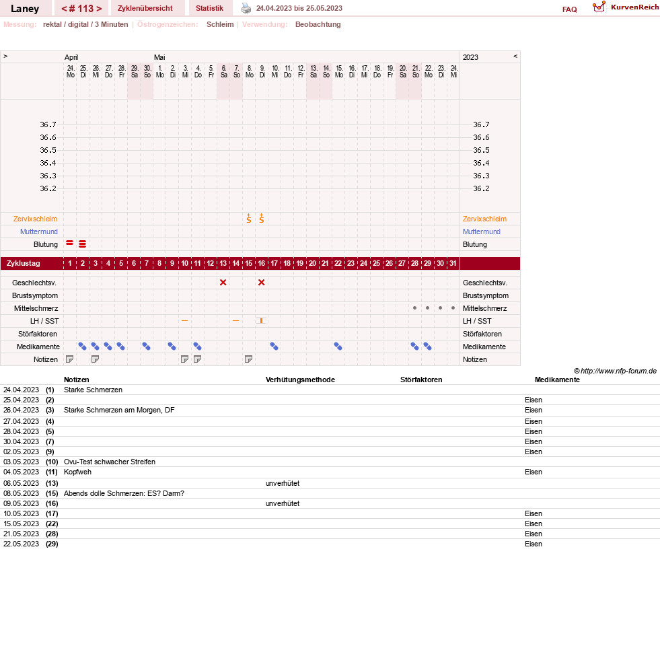
Task: Click 'rektal / digital / 3 Minuten' setting
Action: [x=85, y=24]
